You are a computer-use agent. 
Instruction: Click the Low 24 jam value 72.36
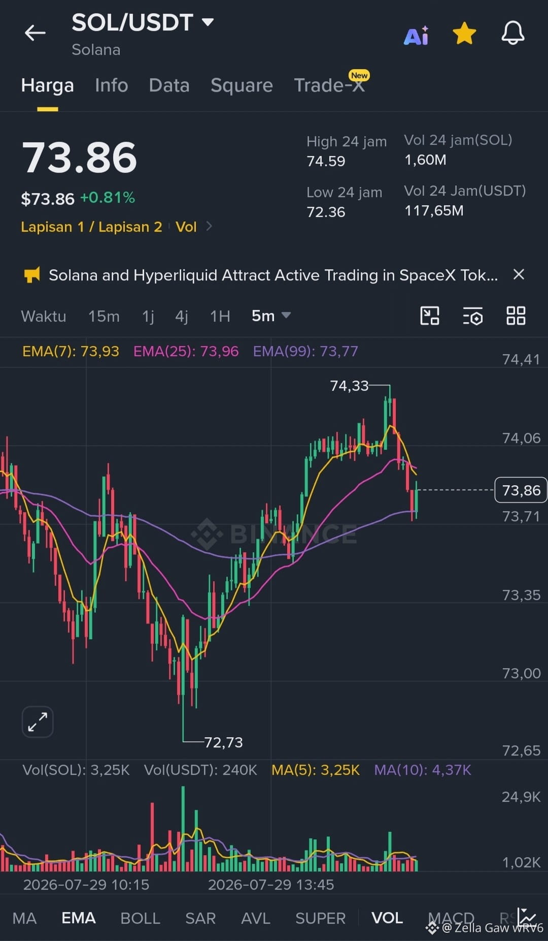click(x=326, y=212)
